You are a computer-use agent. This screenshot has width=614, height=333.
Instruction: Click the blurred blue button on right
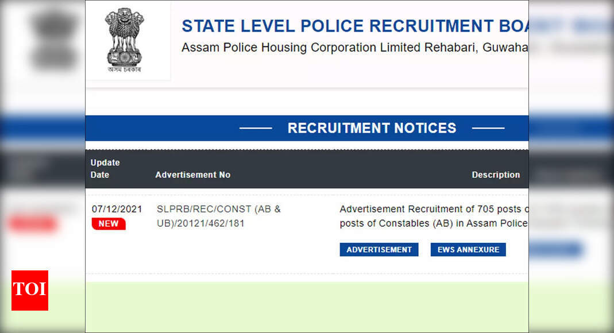click(x=556, y=249)
